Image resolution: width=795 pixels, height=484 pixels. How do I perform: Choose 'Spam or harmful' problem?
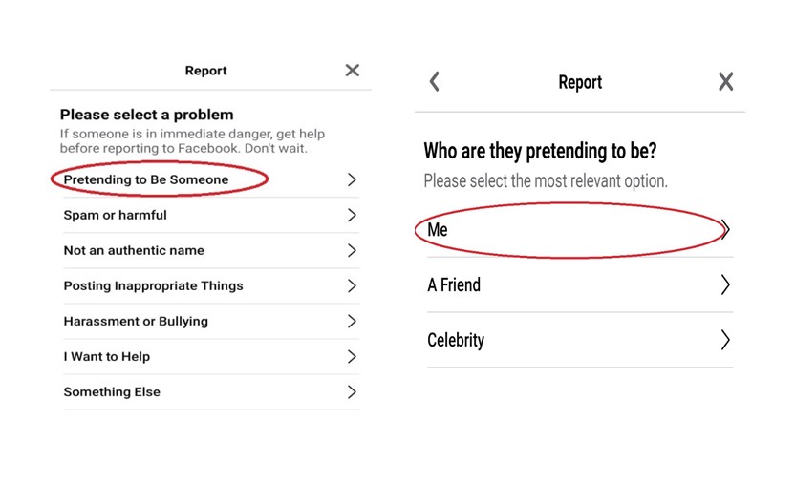[115, 215]
